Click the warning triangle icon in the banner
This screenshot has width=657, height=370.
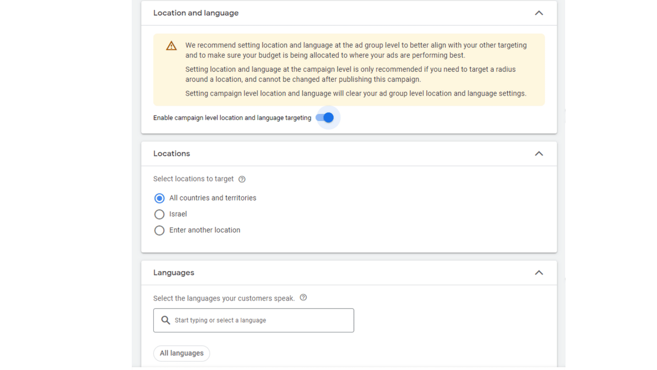[x=171, y=46]
